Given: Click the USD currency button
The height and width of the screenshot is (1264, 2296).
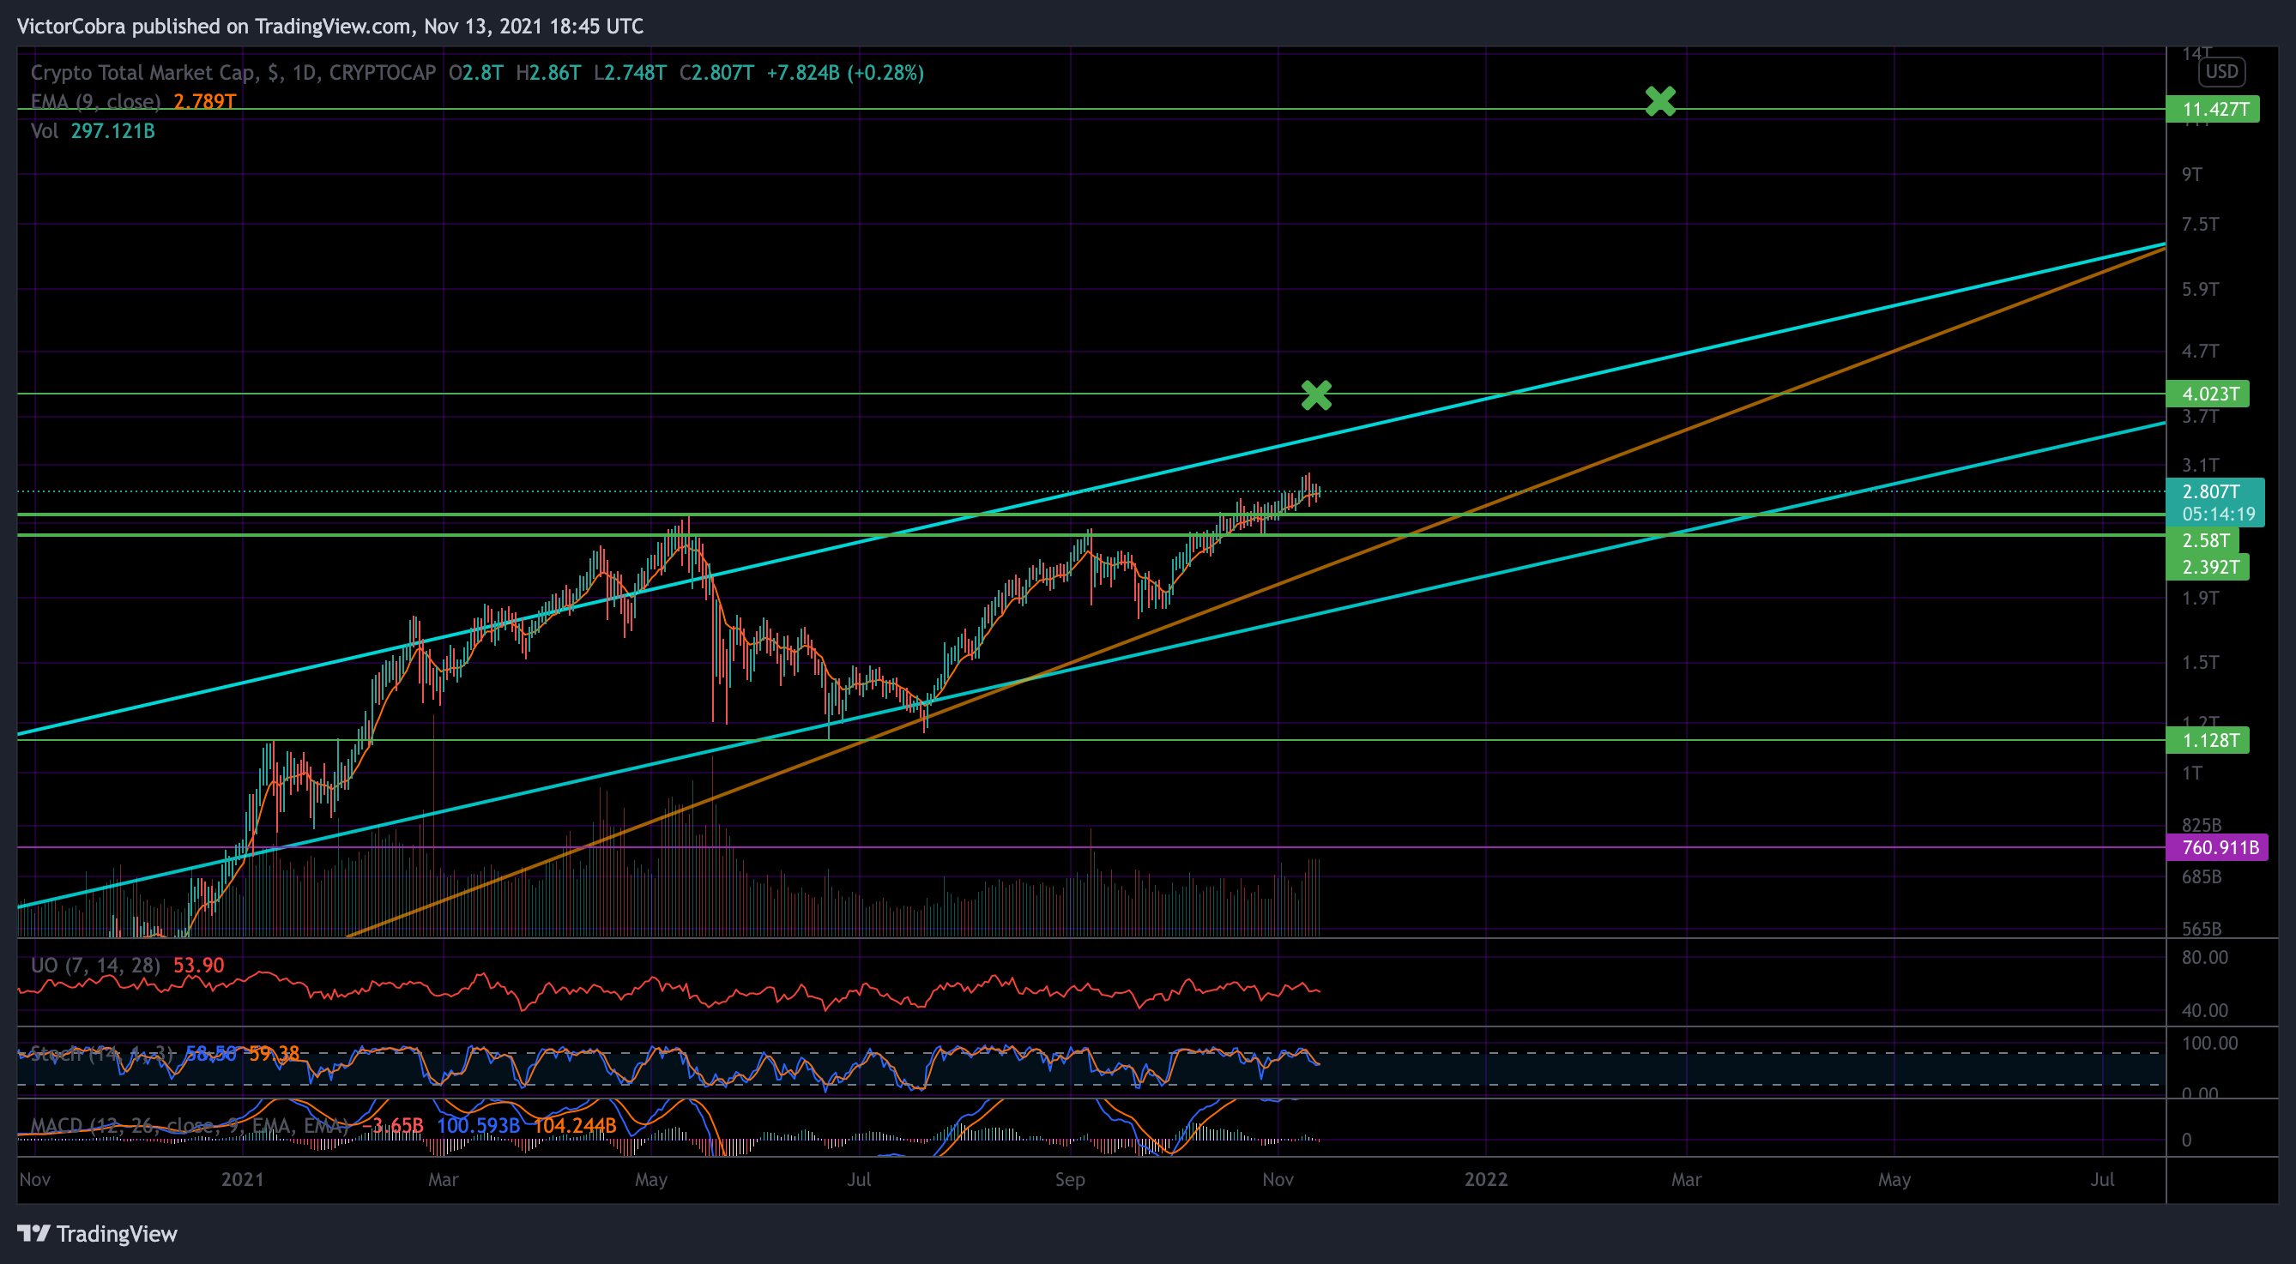Looking at the screenshot, I should click(x=2221, y=71).
